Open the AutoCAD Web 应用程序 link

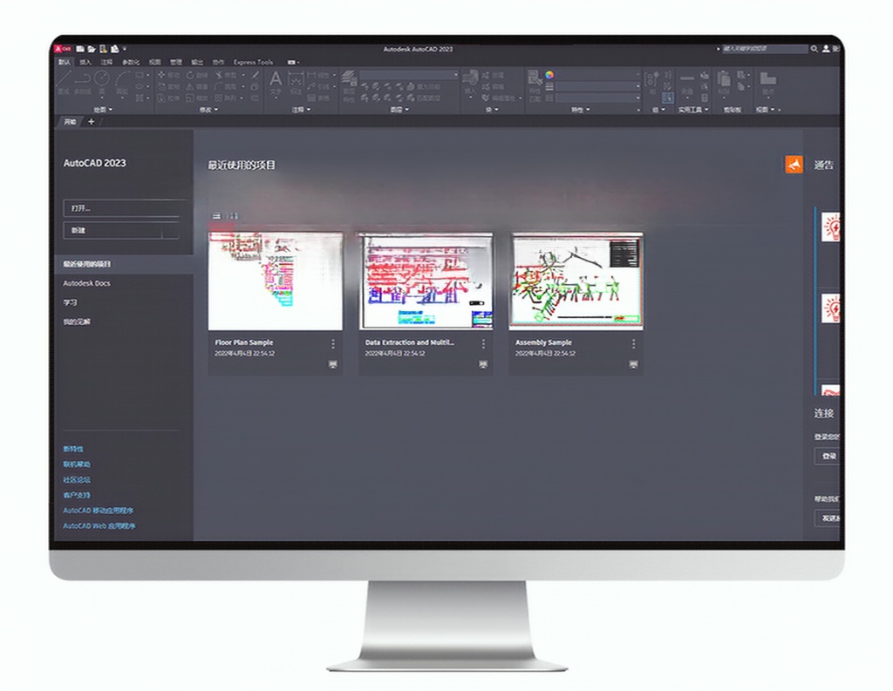click(x=99, y=526)
